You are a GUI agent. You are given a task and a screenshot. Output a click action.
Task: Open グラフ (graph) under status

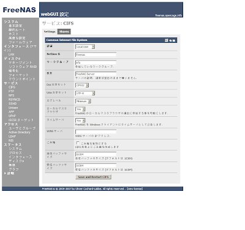pyautogui.click(x=13, y=169)
